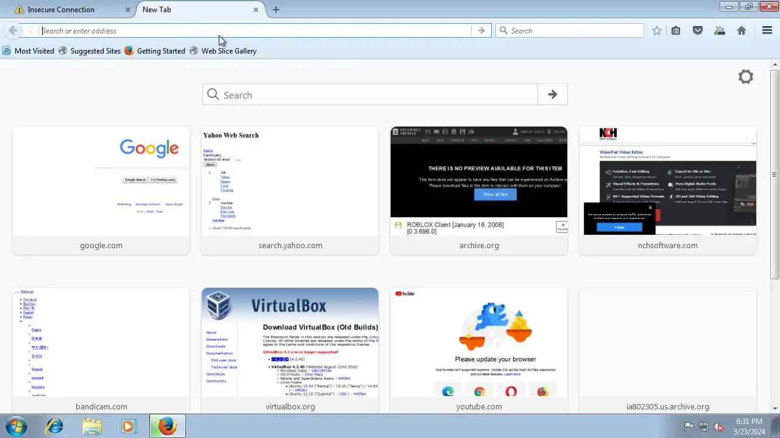Click the youtube.com label text
The height and width of the screenshot is (438, 780).
(479, 406)
